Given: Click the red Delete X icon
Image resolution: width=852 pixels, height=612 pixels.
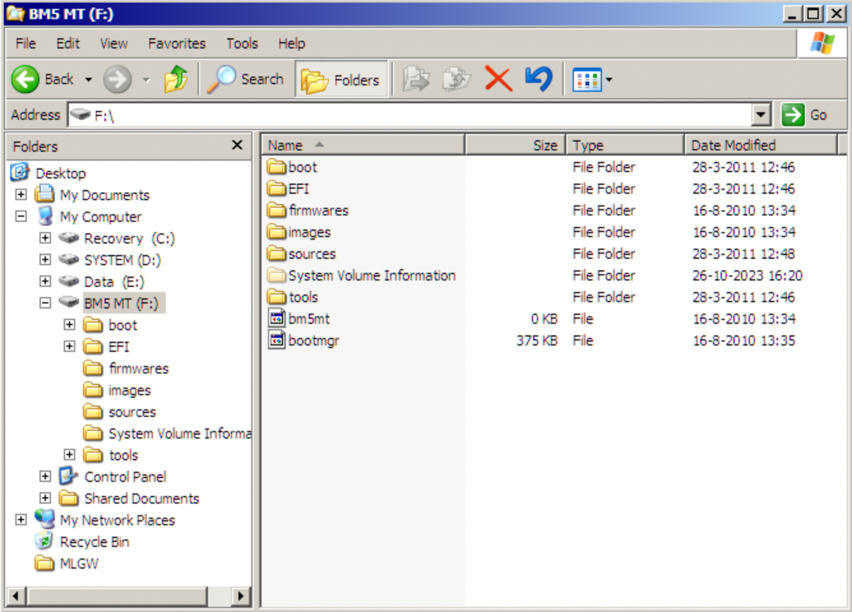Looking at the screenshot, I should tap(498, 80).
